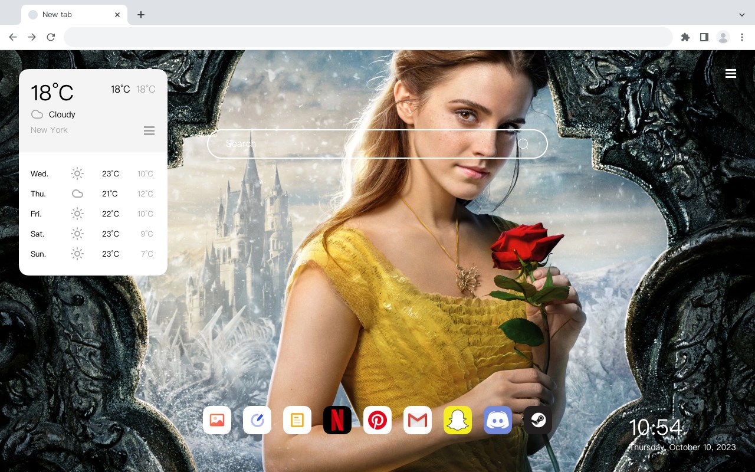Click the sun icon in the Wed. row
755x472 pixels.
coord(77,173)
